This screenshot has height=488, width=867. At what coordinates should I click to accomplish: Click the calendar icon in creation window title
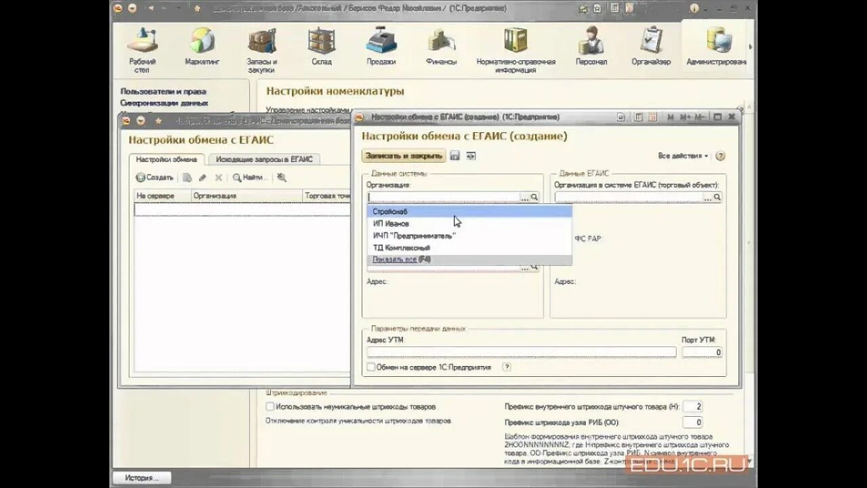click(x=652, y=117)
